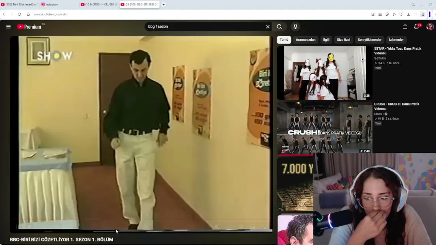The image size is (436, 245).
Task: Visit the CRUSH channel name link
Action: (x=379, y=114)
